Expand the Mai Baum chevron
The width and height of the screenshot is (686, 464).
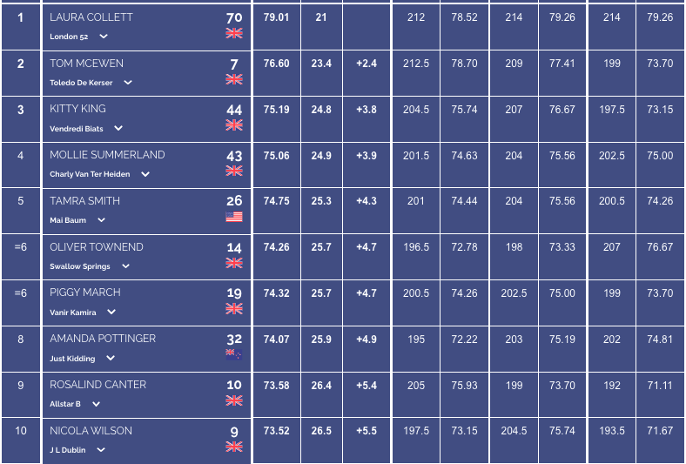[x=101, y=220]
